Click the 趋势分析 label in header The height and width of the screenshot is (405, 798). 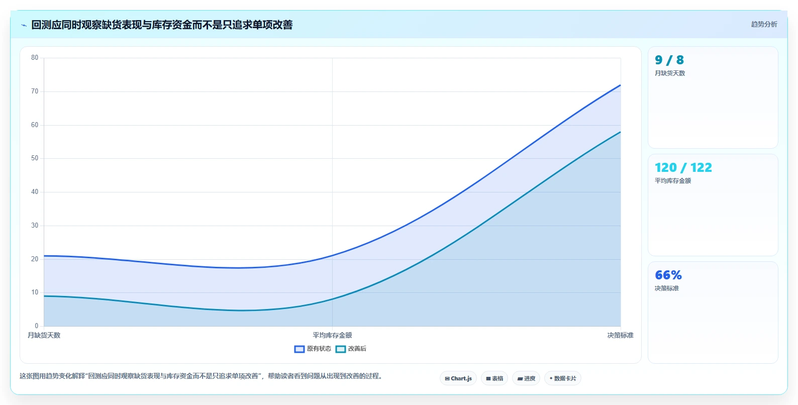[x=764, y=24]
